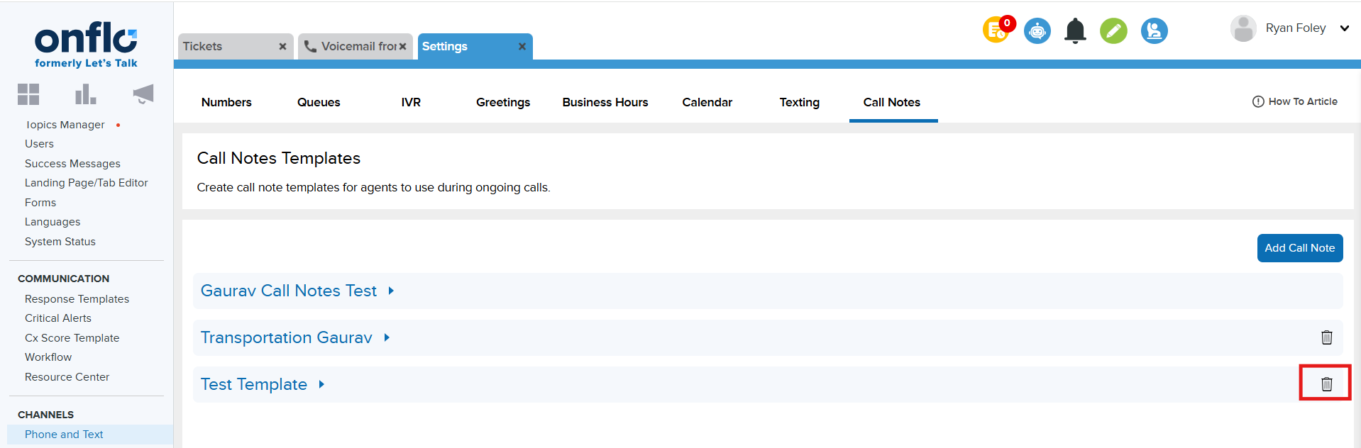The image size is (1361, 448).
Task: Click the Add Call Note button
Action: click(x=1299, y=248)
